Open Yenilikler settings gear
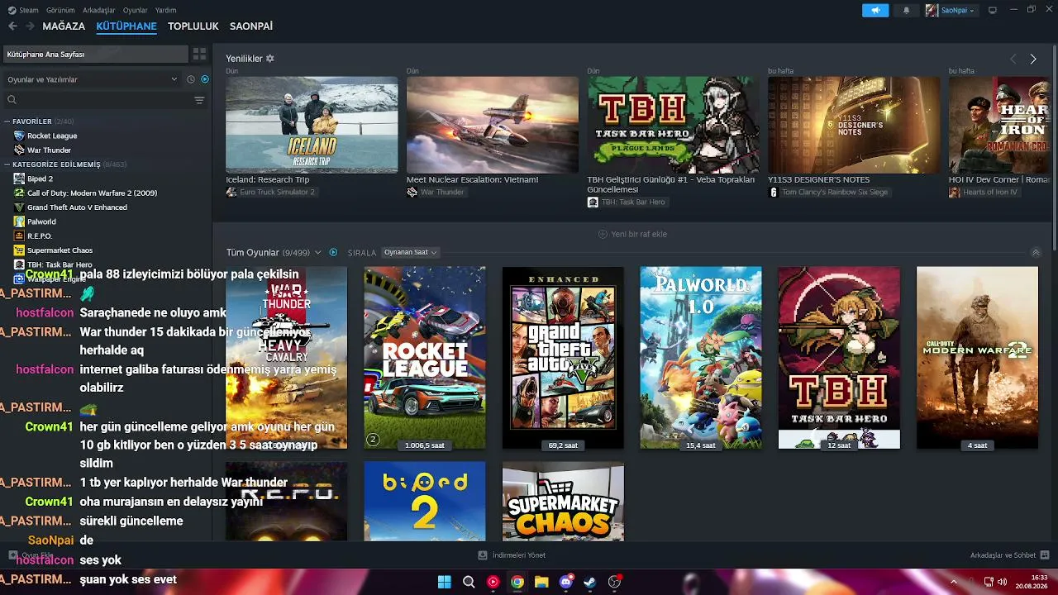Viewport: 1058px width, 595px height. point(269,59)
